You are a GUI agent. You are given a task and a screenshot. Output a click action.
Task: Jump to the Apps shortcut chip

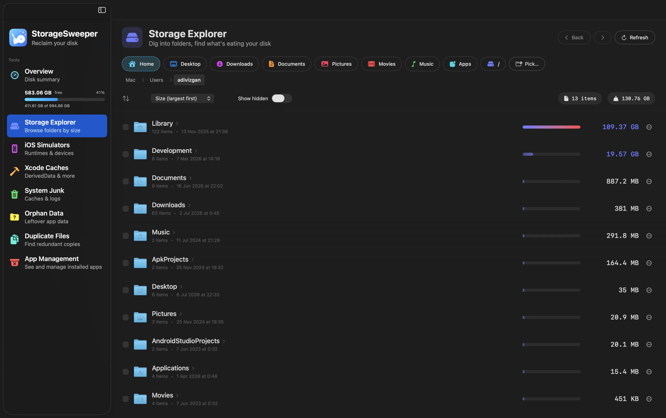[460, 64]
